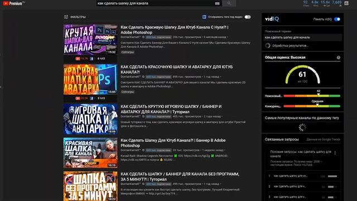Open channel name under first video title
Viewport: 357px width, 201px height.
click(131, 37)
